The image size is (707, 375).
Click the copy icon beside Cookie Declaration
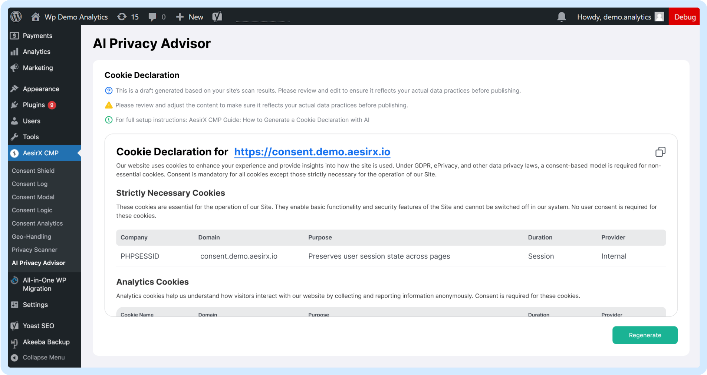(661, 152)
